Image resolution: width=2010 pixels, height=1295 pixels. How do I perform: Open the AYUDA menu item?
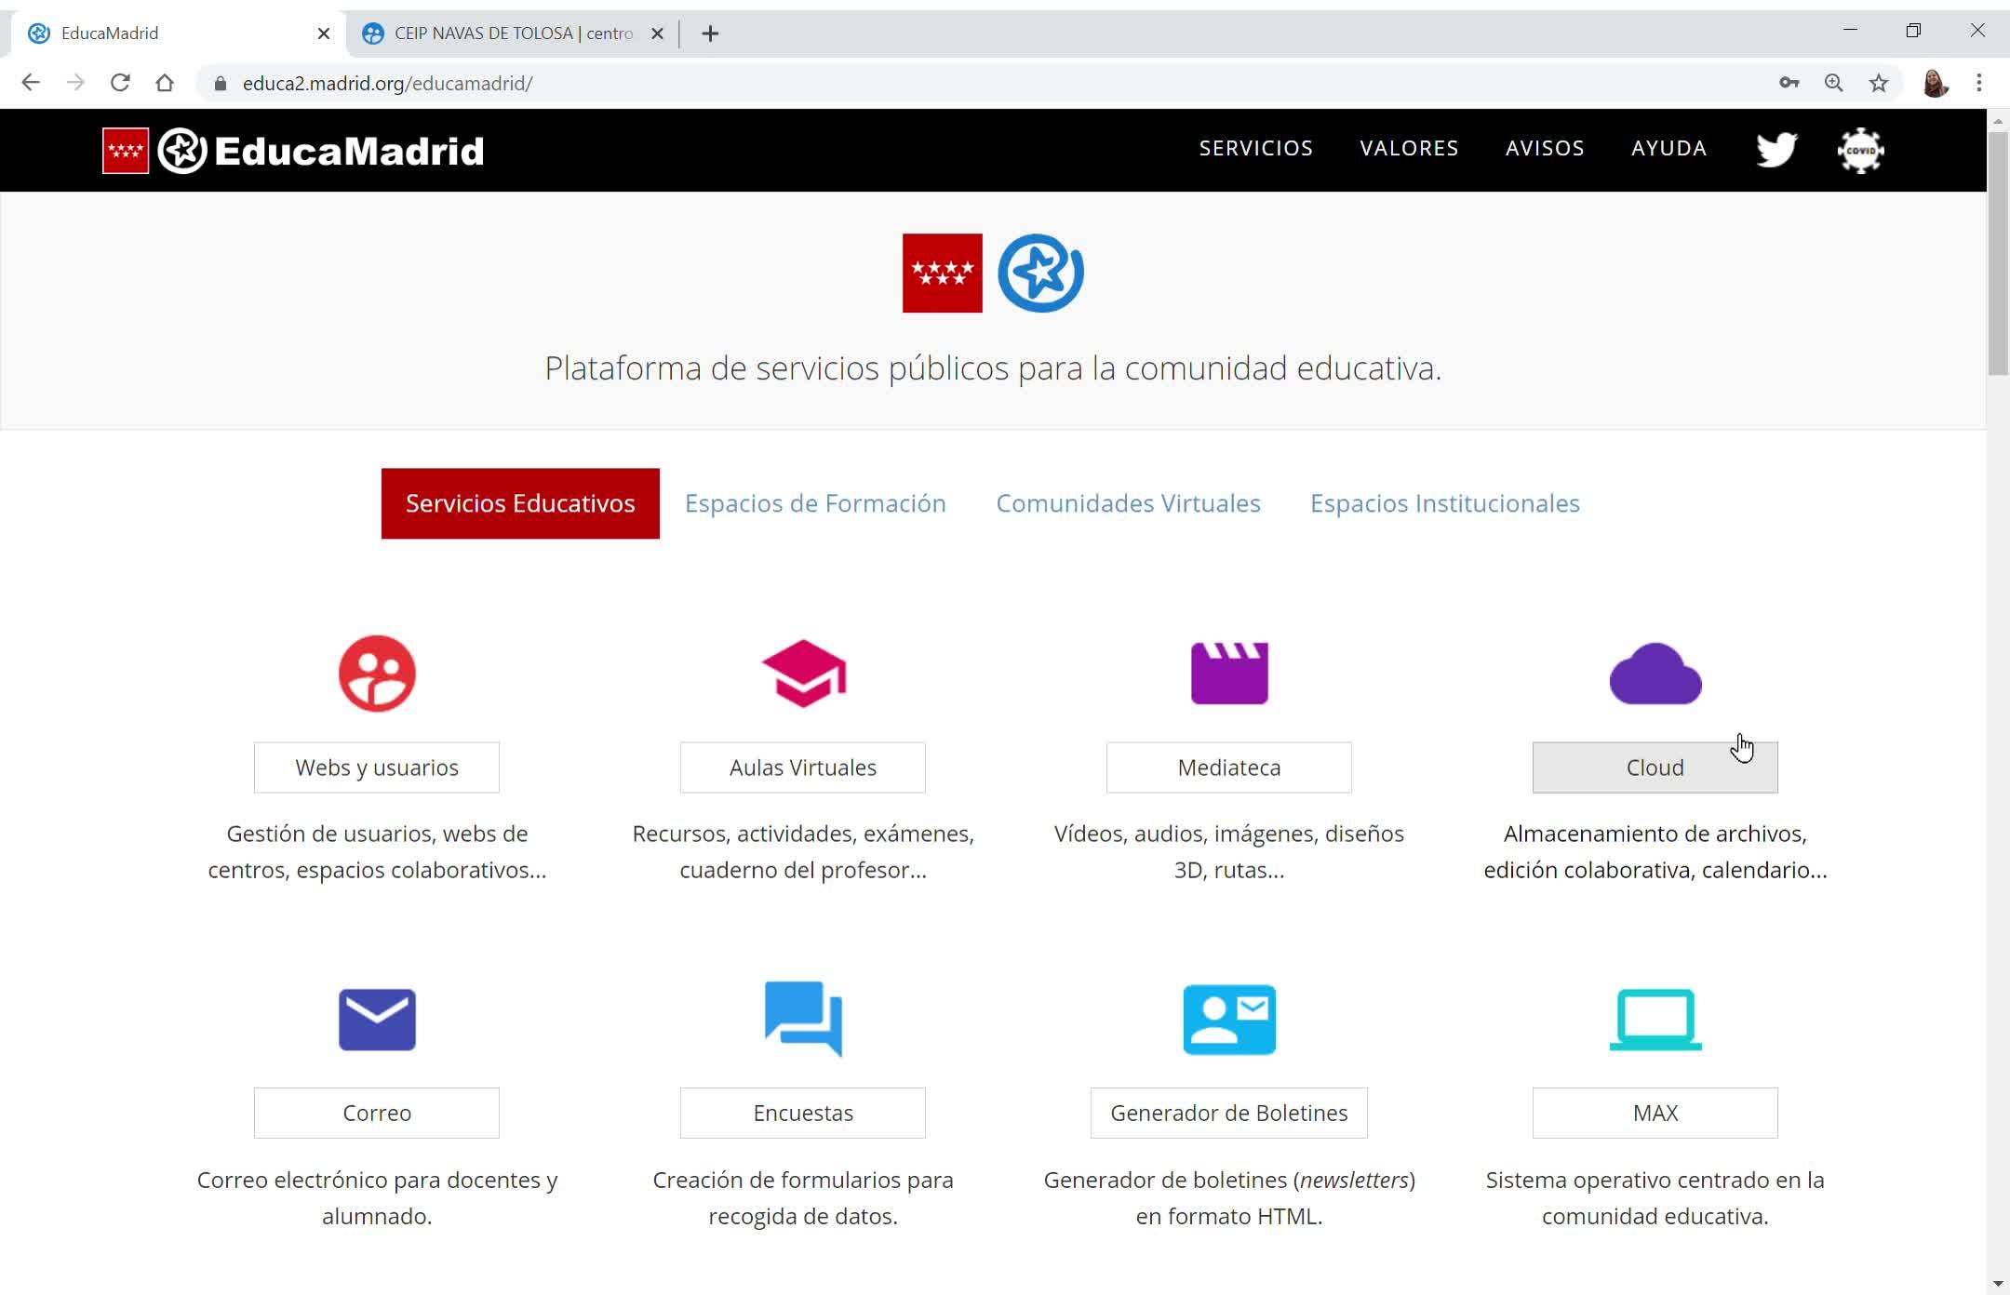click(1668, 148)
